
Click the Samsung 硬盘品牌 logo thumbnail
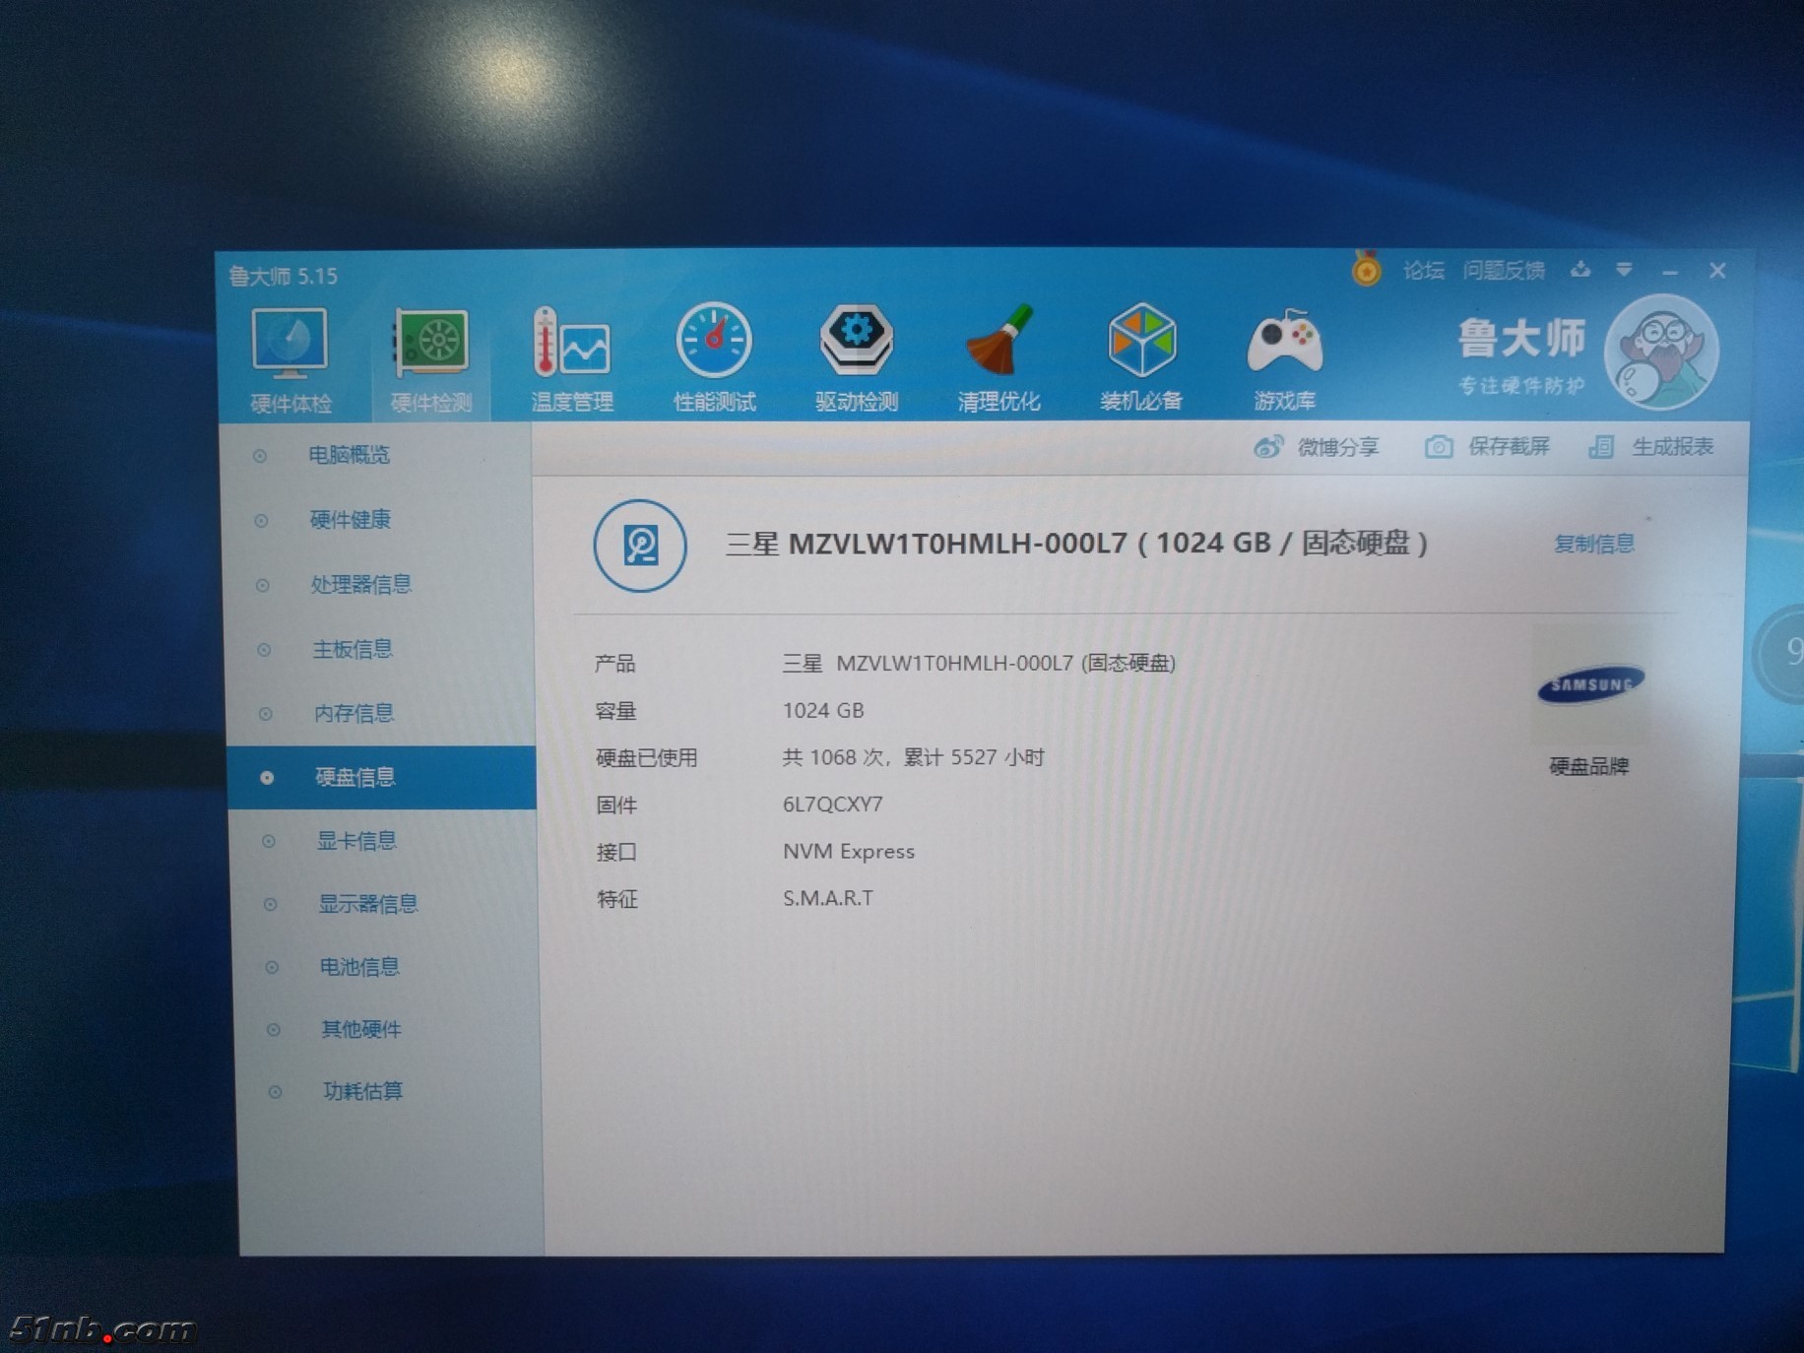coord(1589,685)
